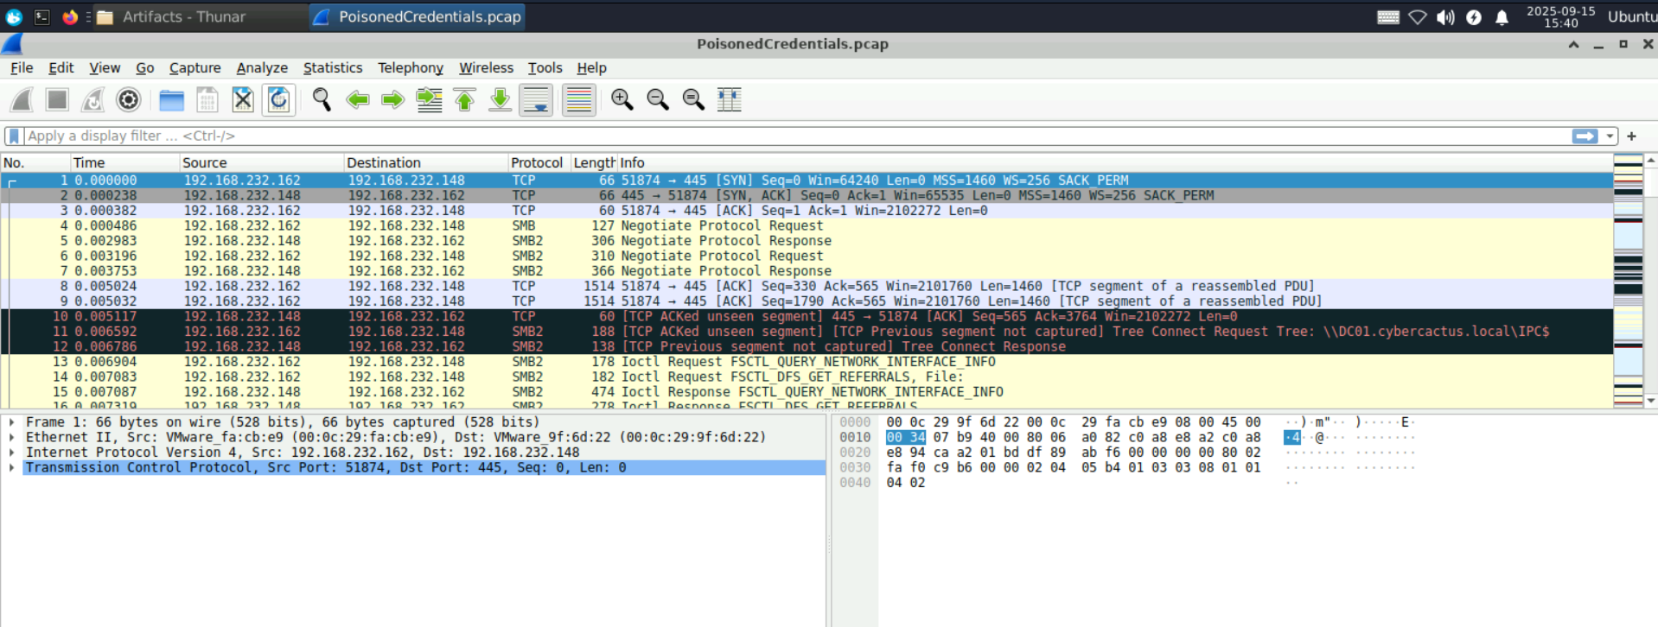Jump to the first packet
The image size is (1658, 627).
464,100
